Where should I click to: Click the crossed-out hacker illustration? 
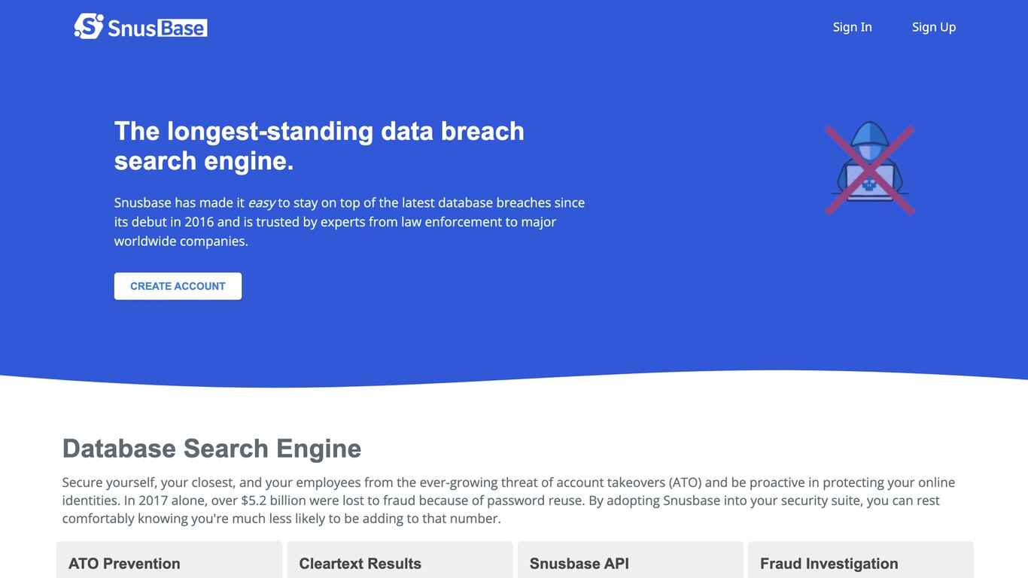[x=869, y=170]
